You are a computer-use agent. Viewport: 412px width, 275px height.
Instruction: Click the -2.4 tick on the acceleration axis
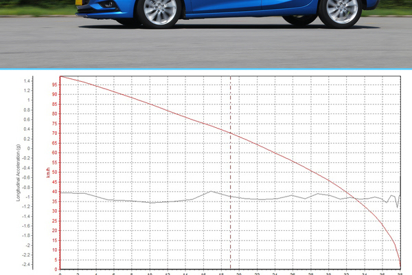26,265
